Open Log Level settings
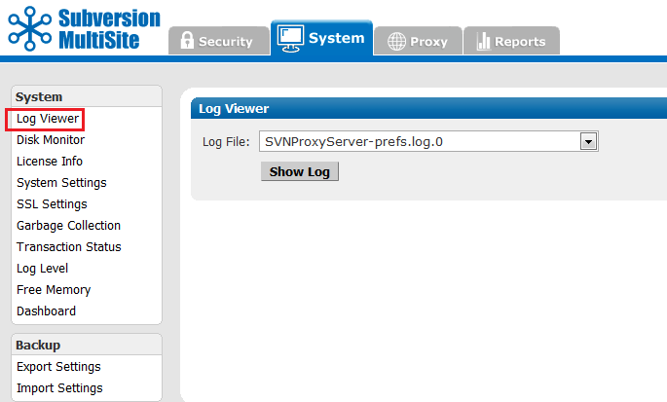The height and width of the screenshot is (402, 667). tap(42, 269)
